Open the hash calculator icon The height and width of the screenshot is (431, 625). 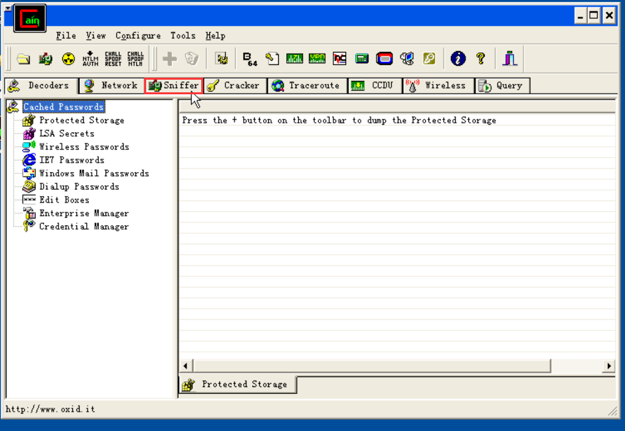(361, 59)
